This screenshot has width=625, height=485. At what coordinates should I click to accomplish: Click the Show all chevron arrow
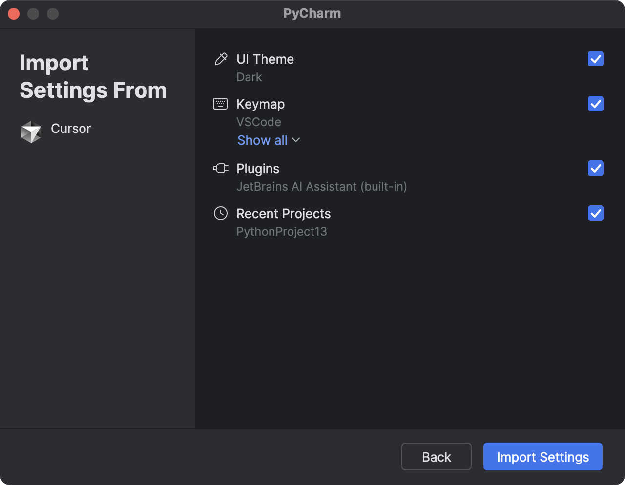(295, 140)
